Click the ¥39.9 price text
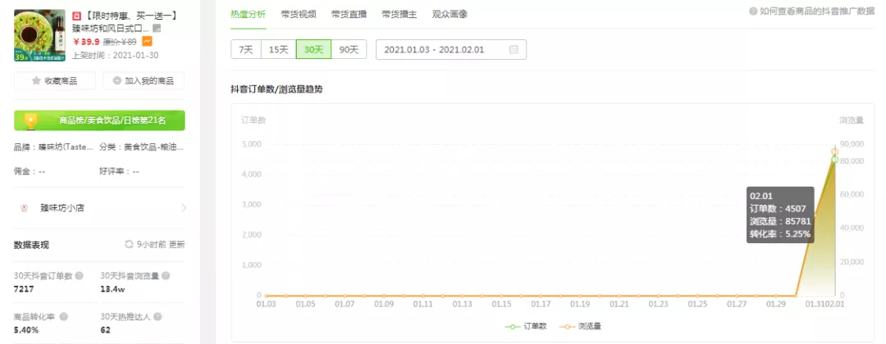 pyautogui.click(x=86, y=42)
